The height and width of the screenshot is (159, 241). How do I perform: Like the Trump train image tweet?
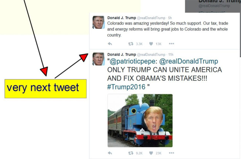151,153
